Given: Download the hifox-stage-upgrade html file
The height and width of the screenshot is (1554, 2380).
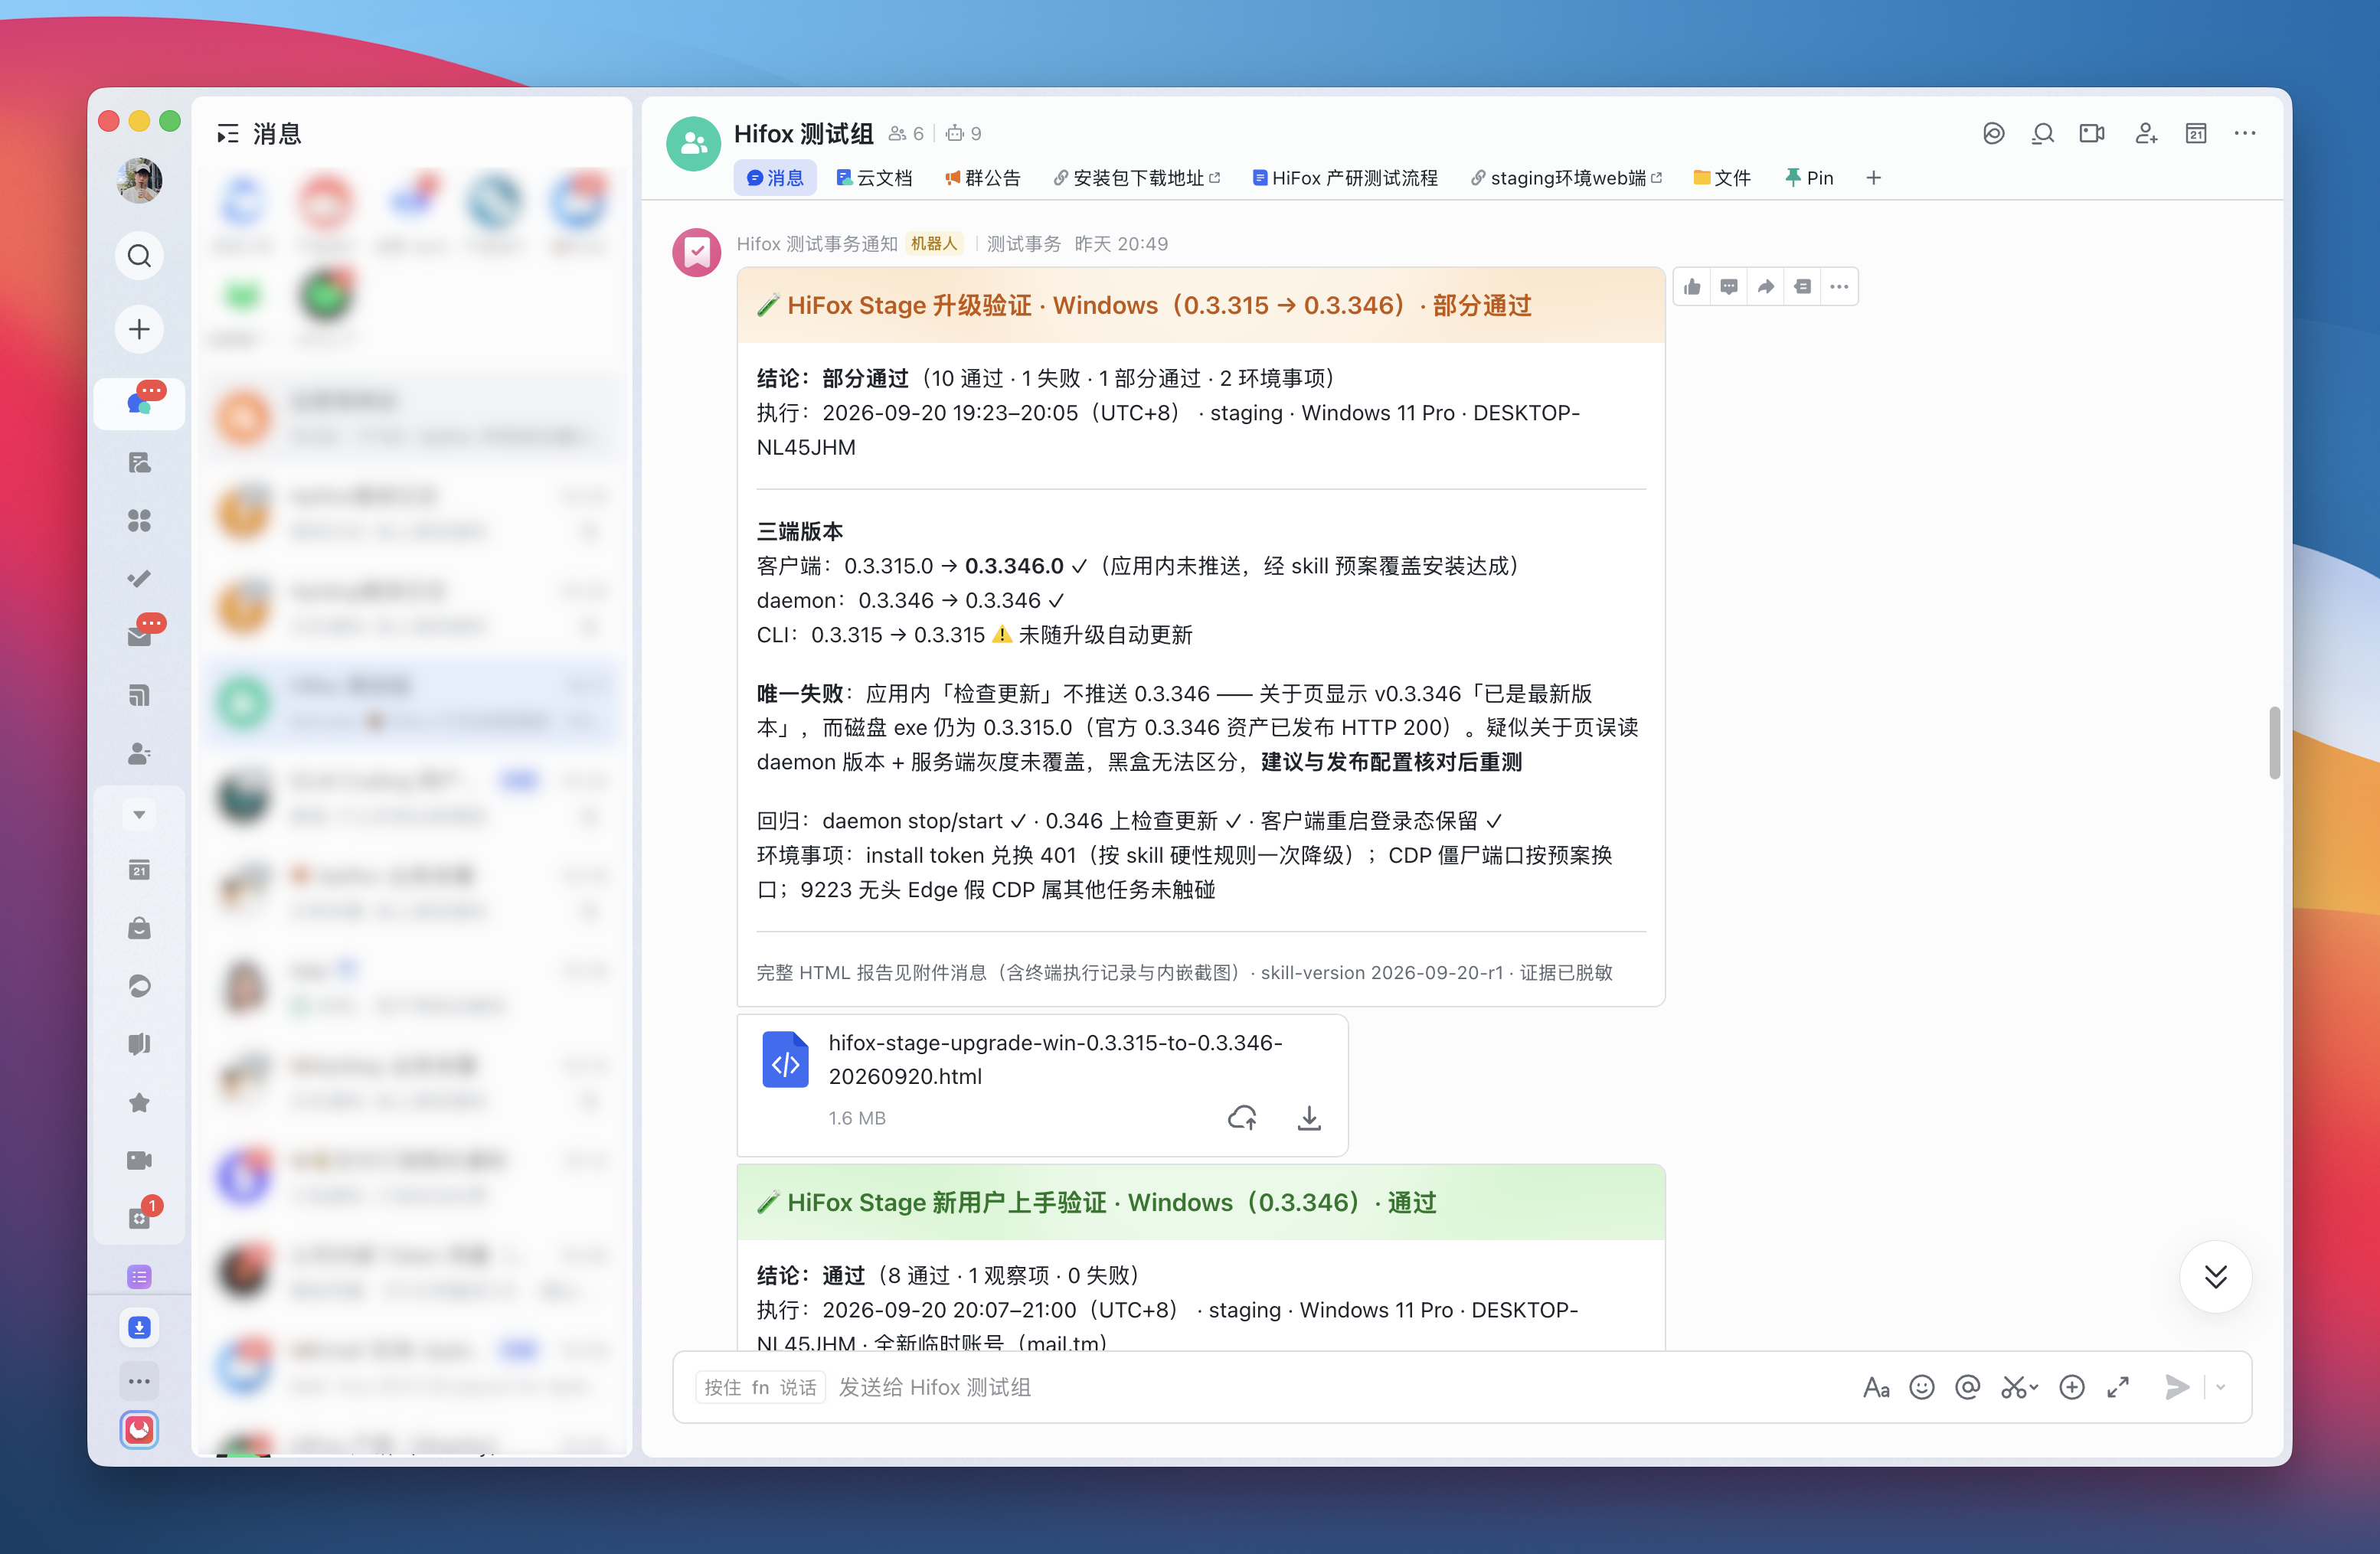Looking at the screenshot, I should 1309,1118.
